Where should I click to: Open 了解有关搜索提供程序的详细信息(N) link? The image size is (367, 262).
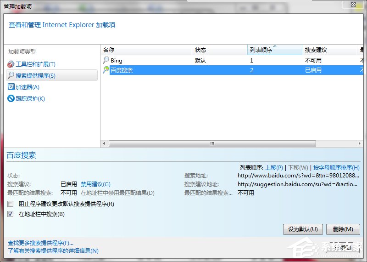point(53,251)
